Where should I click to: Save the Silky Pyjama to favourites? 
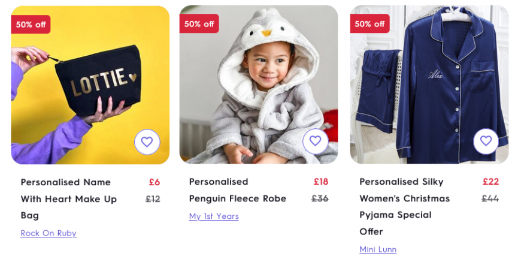tap(486, 141)
